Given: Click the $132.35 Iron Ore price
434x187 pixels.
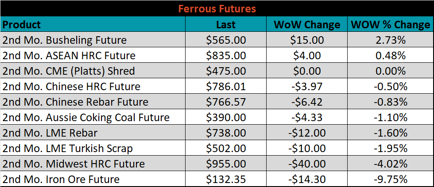Looking at the screenshot, I should coord(226,179).
